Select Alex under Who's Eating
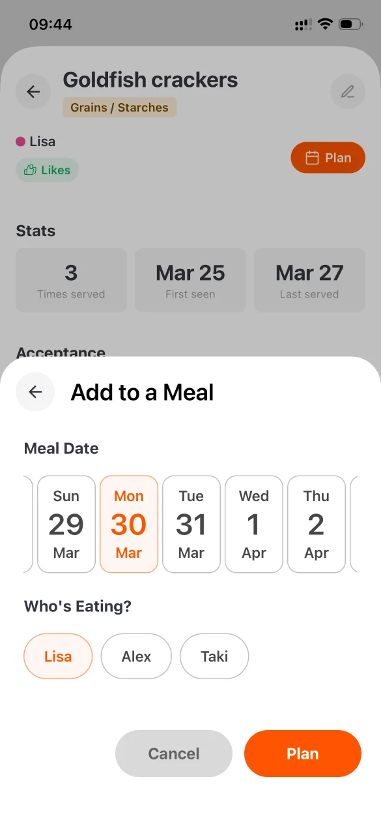 click(136, 656)
